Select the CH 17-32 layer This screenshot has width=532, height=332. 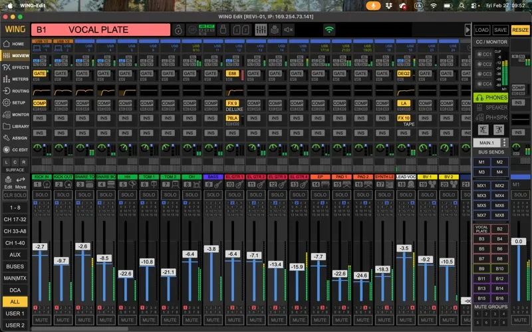pyautogui.click(x=15, y=219)
